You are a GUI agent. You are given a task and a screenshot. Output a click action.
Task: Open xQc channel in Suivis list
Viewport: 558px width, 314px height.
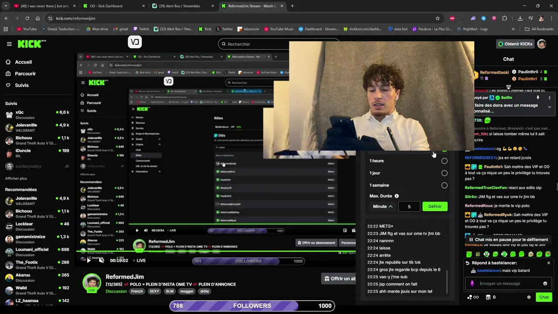tap(37, 115)
